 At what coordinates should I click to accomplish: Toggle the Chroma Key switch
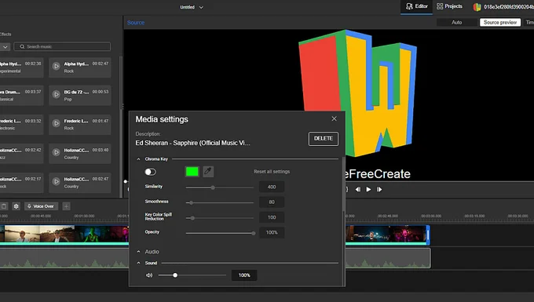(x=150, y=172)
